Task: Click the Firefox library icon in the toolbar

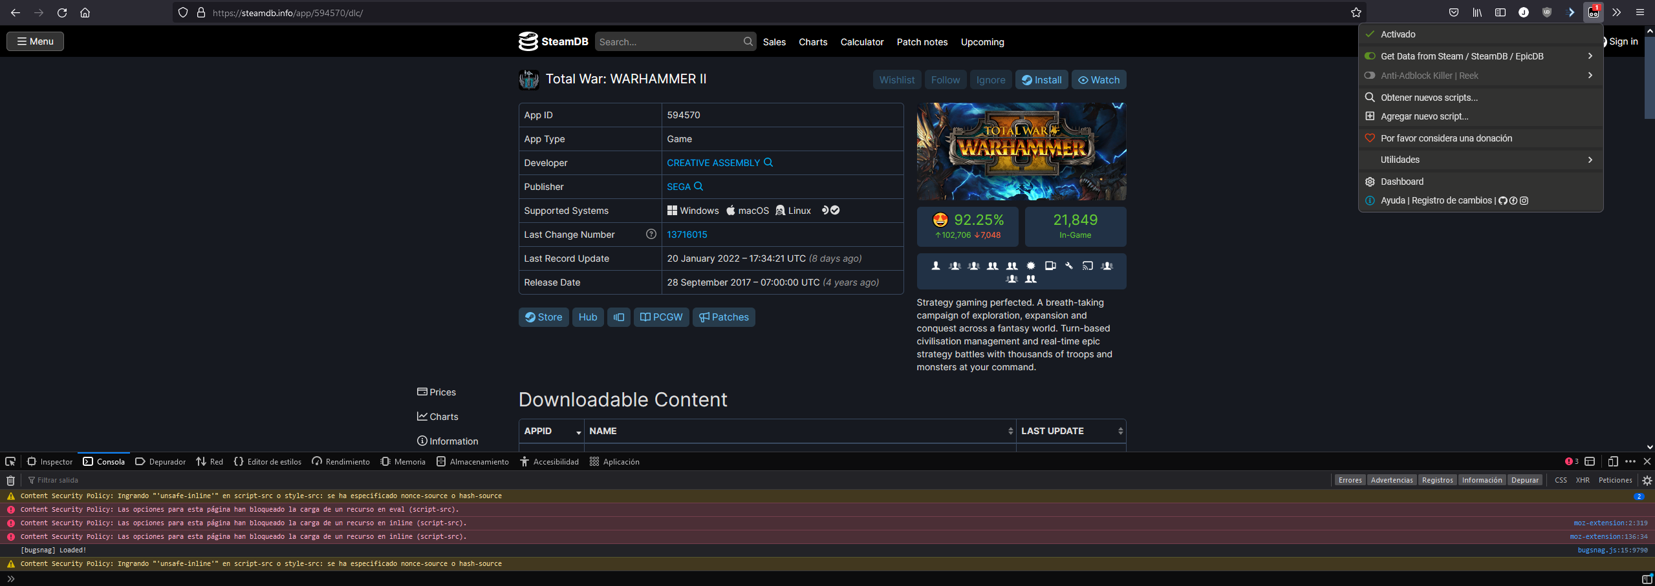Action: point(1478,12)
